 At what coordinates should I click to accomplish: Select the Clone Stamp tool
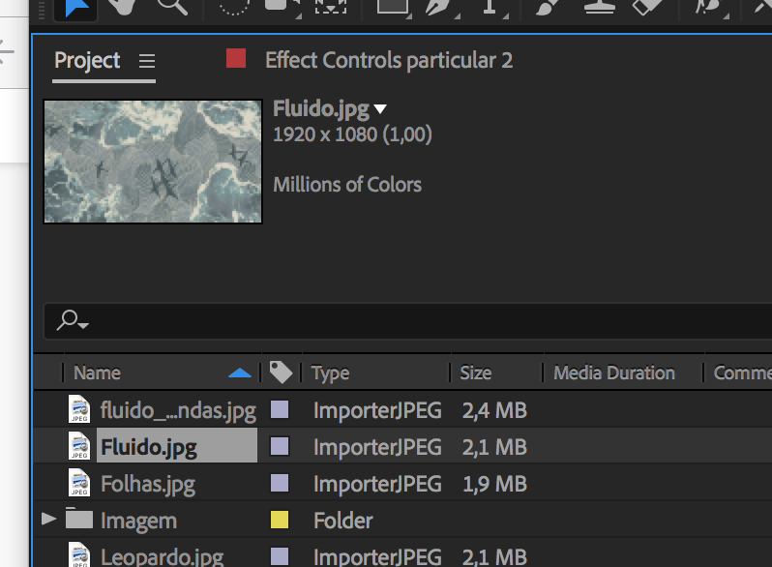tap(600, 8)
